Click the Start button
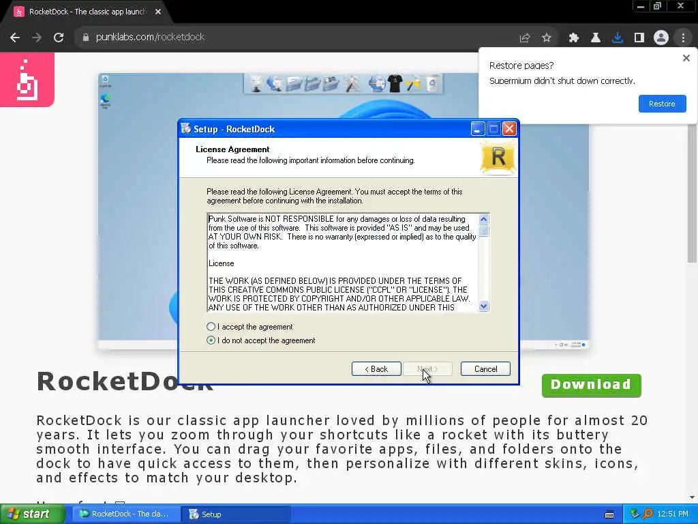Image resolution: width=698 pixels, height=524 pixels. (x=31, y=514)
